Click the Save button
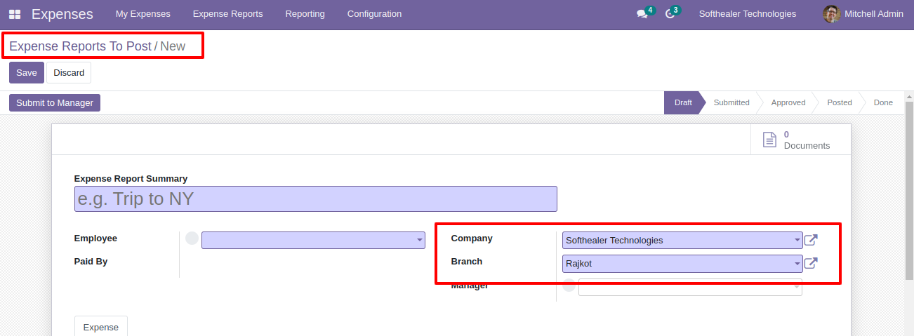The width and height of the screenshot is (914, 336). (x=27, y=73)
